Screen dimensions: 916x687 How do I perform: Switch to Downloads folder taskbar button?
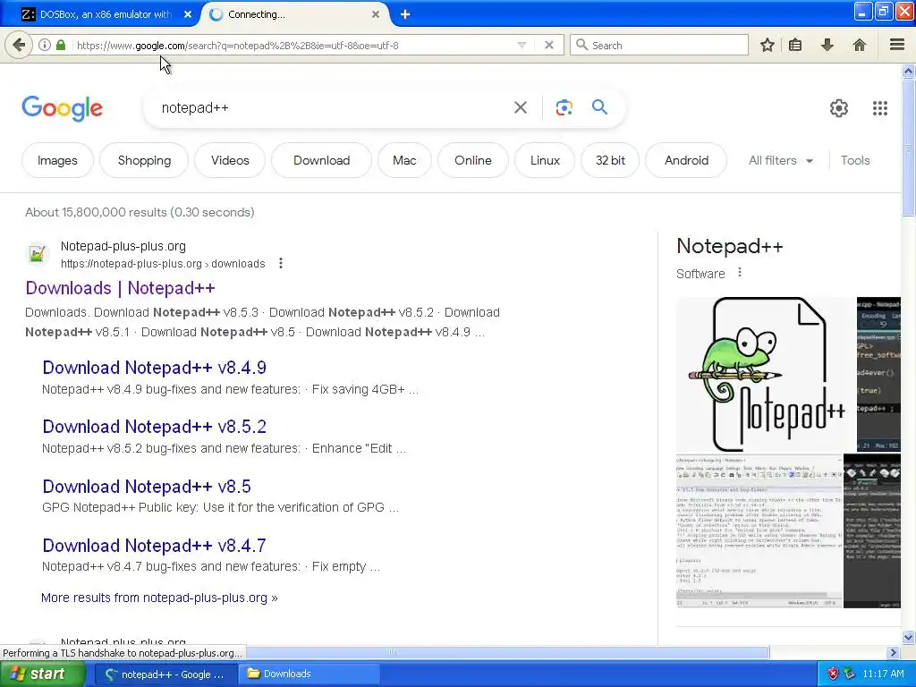(x=310, y=674)
